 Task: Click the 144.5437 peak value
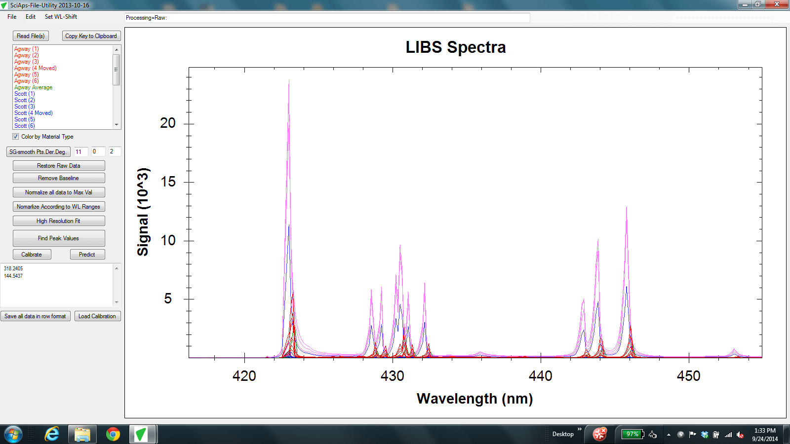(x=13, y=276)
